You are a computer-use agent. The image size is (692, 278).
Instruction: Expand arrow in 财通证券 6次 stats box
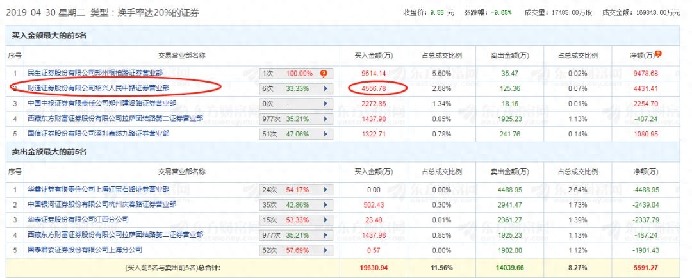[x=325, y=88]
